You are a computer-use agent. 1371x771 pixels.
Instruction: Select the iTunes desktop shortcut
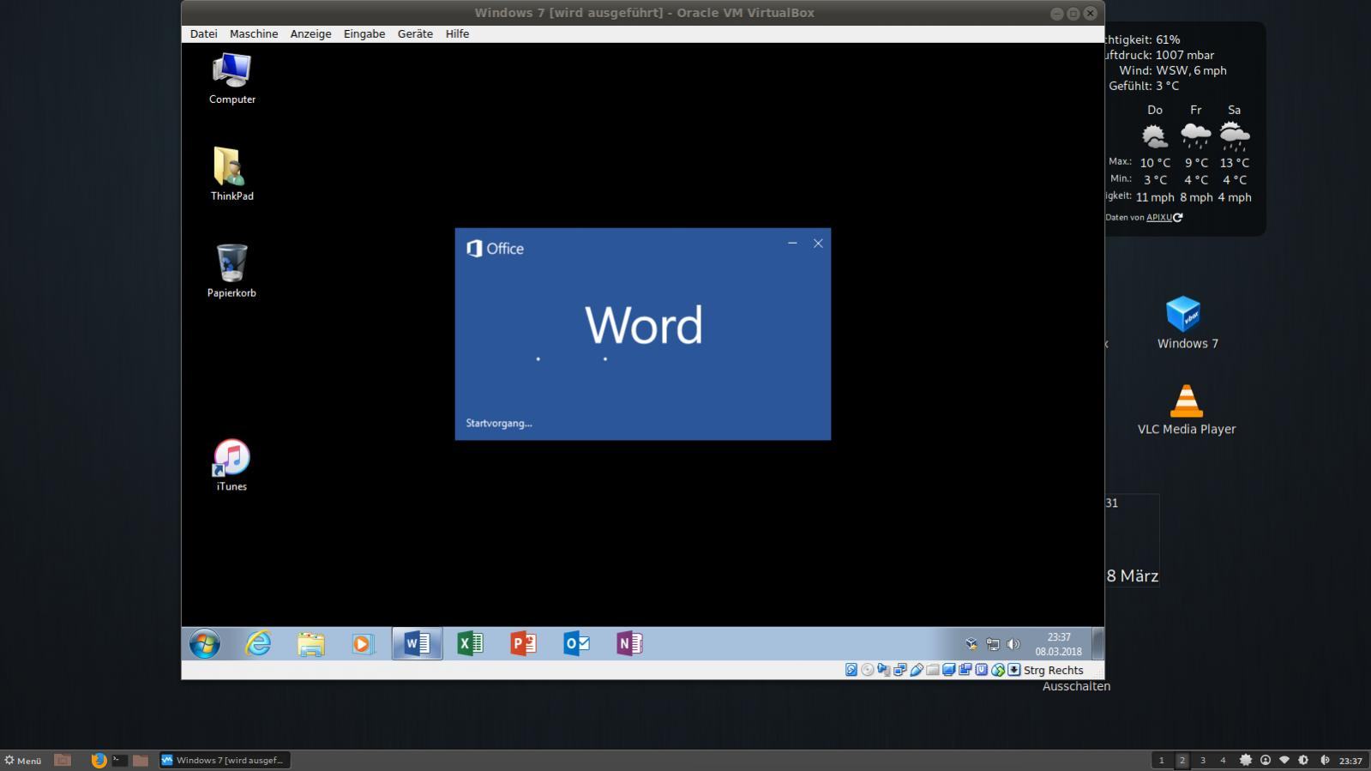tap(232, 466)
